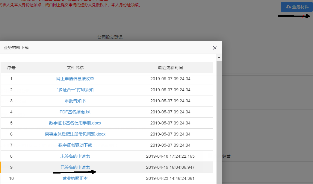This screenshot has width=313, height=184.
Task: Open the "多证合一"打印须知 link
Action: 75,90
